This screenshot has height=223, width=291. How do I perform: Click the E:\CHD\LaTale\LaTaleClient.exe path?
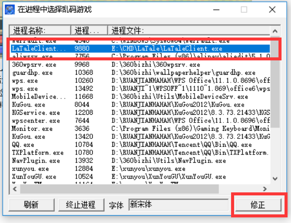tap(167, 49)
